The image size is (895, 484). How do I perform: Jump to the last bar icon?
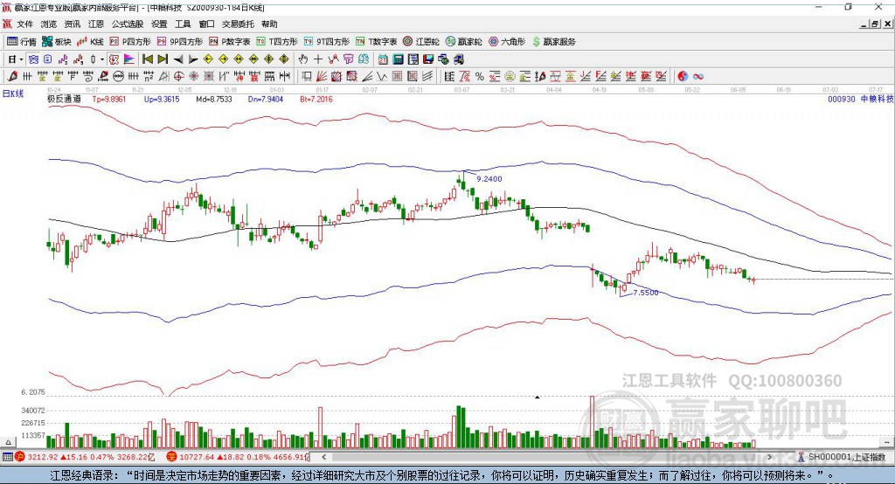point(163,59)
